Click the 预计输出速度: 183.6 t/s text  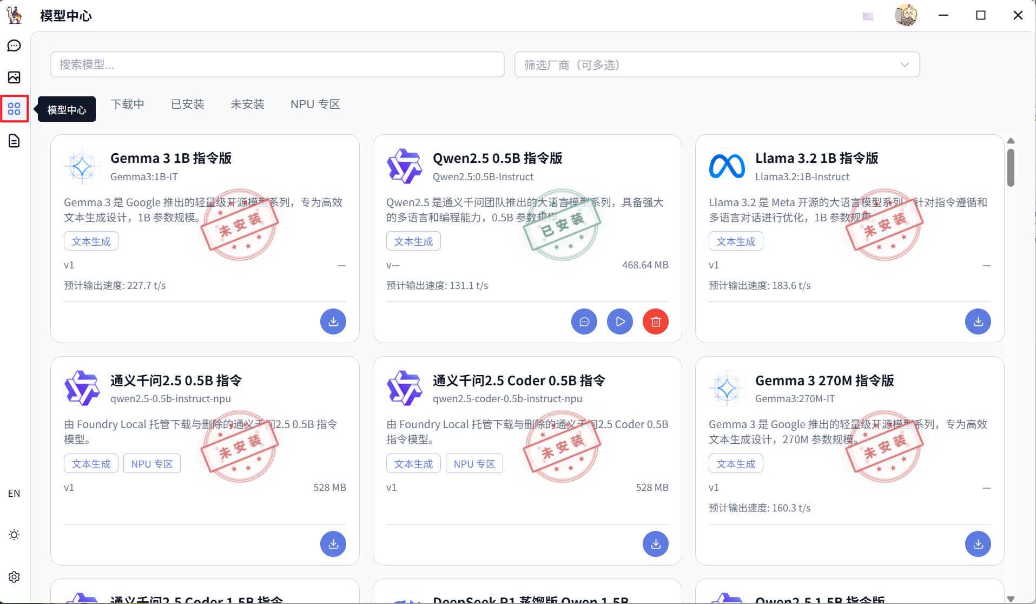[760, 285]
